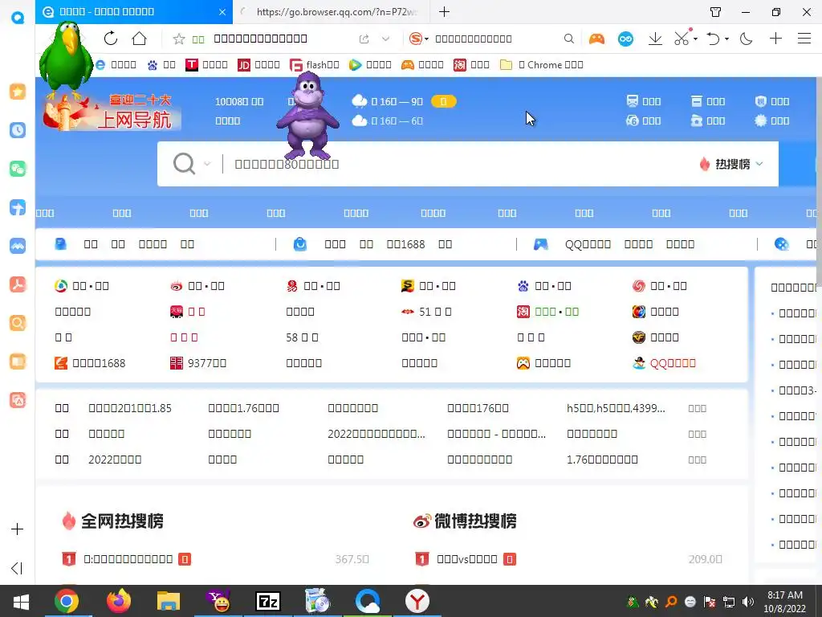Screen dimensions: 822x617
Task: Collapse the sidebar with the arrow icon
Action: 17,568
